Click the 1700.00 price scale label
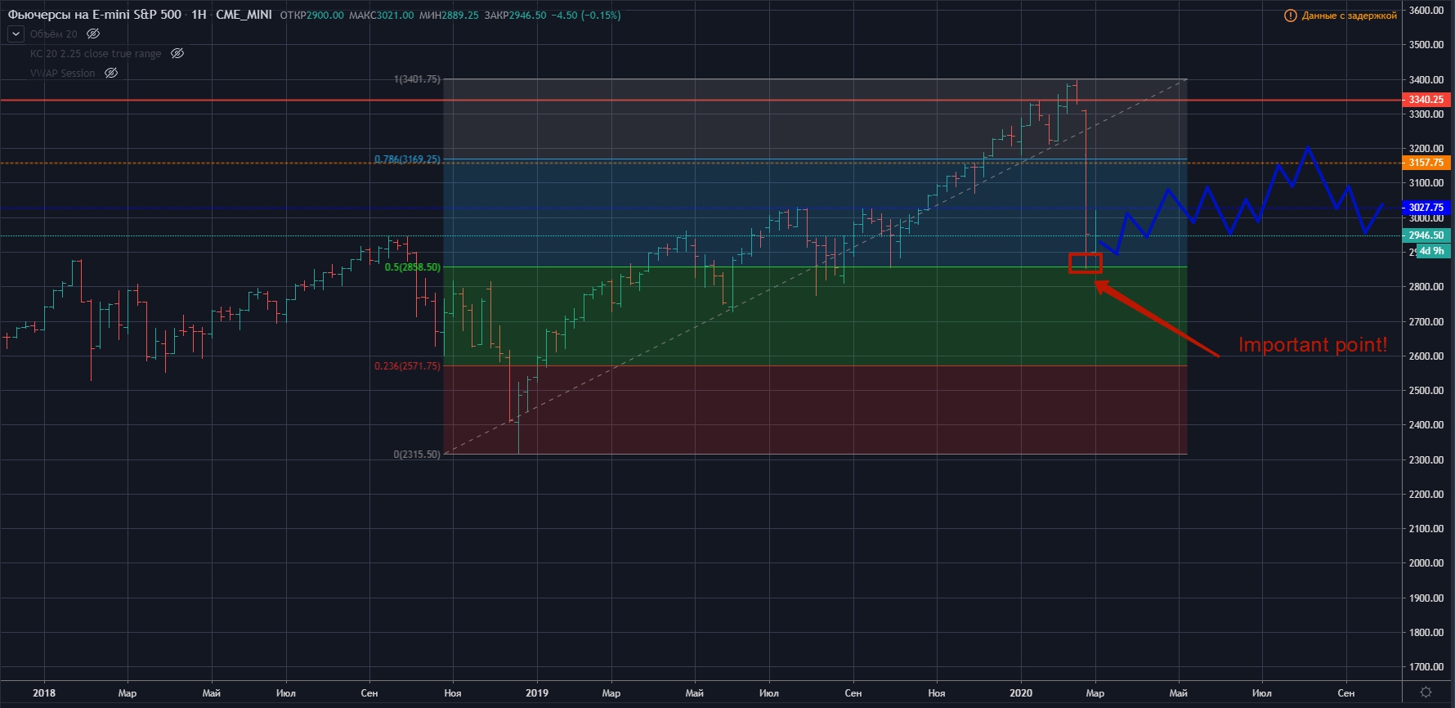The height and width of the screenshot is (708, 1455). pyautogui.click(x=1426, y=667)
